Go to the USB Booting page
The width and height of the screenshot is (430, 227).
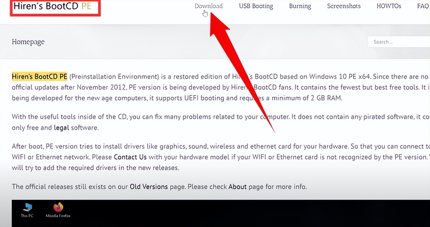(256, 6)
